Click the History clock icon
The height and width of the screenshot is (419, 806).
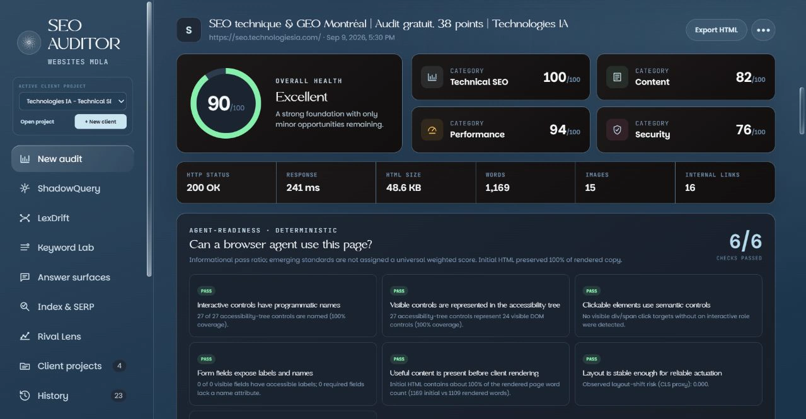point(25,396)
